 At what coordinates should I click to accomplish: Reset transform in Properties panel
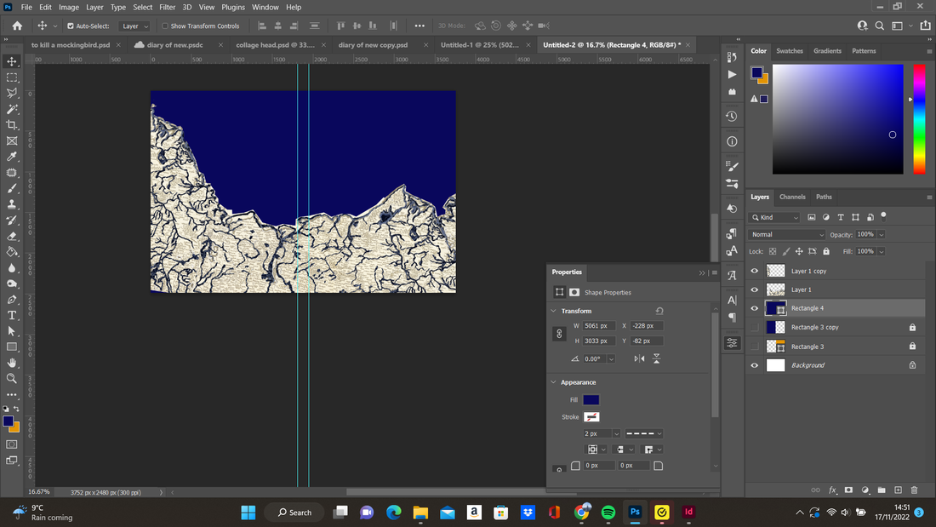[x=659, y=311]
